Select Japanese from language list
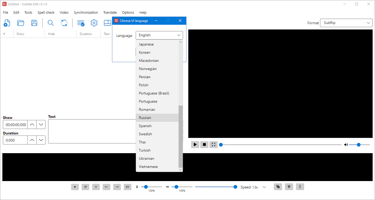Screen dimensions: 375x200 pyautogui.click(x=157, y=44)
